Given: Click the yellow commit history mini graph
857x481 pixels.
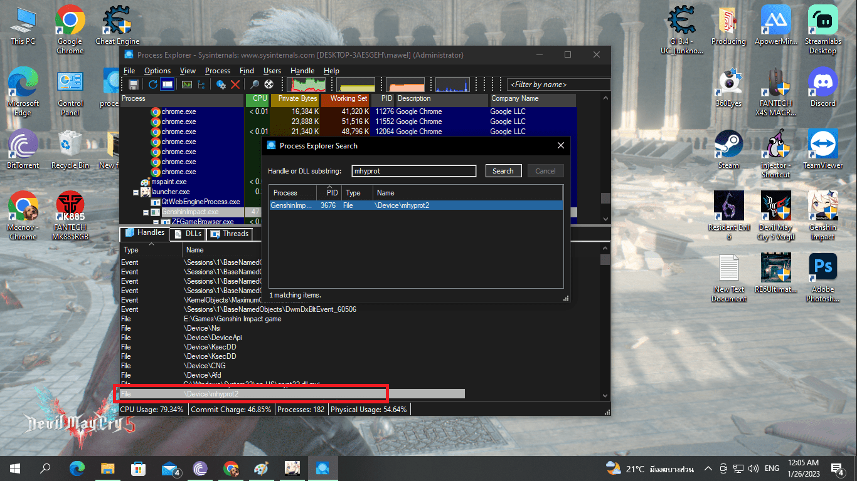Looking at the screenshot, I should pyautogui.click(x=356, y=85).
